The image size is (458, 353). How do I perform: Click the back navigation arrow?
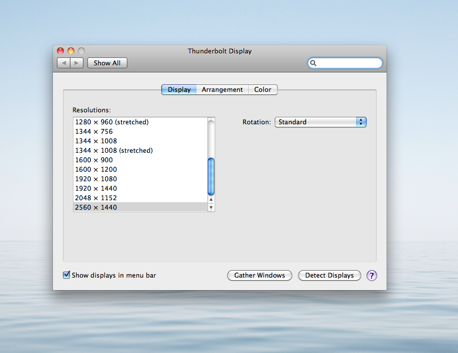point(63,63)
